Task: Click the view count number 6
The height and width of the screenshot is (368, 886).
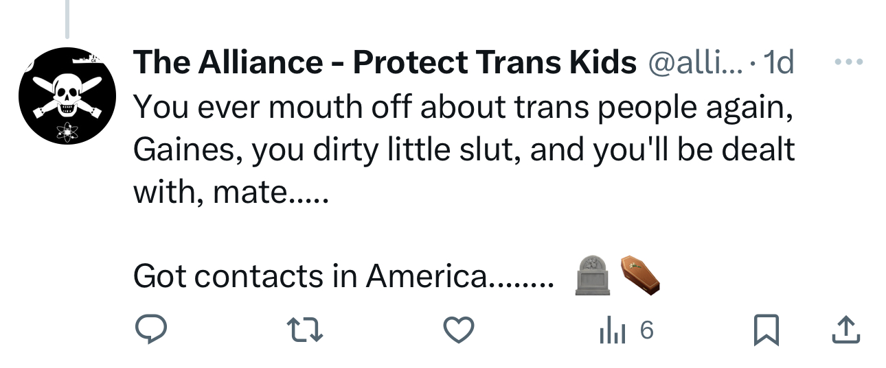Action: pos(646,332)
